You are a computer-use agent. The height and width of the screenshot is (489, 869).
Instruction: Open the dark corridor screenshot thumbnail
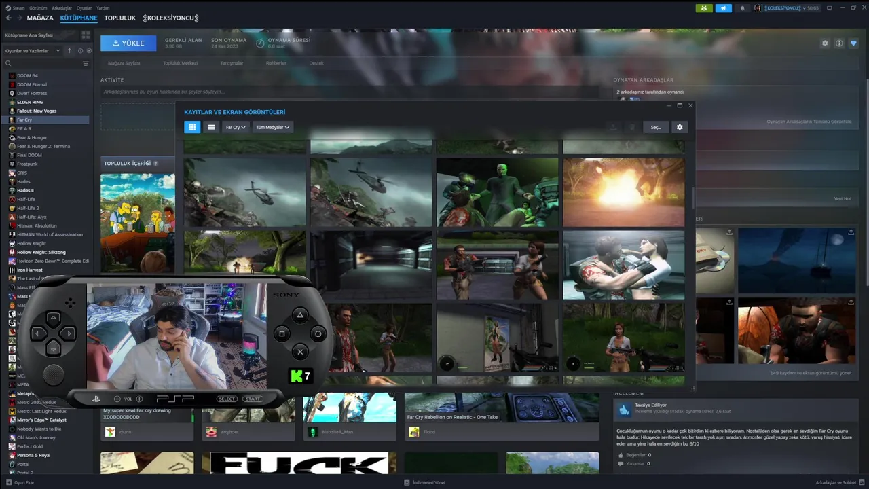[371, 265]
